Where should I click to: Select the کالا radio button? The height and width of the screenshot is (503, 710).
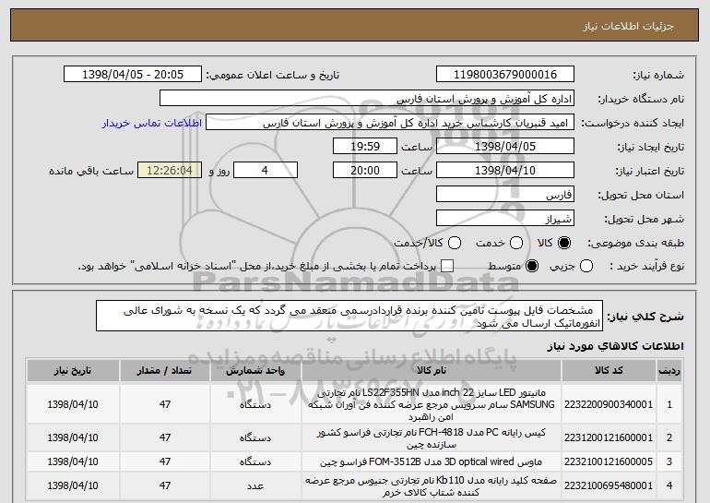tap(564, 243)
